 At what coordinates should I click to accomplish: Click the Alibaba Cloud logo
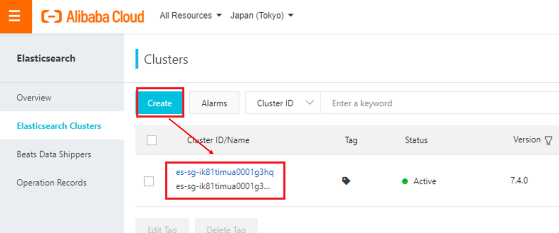point(93,16)
